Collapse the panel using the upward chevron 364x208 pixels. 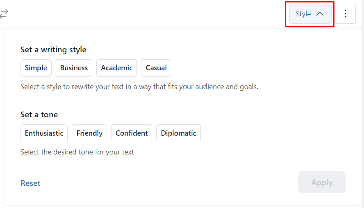click(x=320, y=14)
